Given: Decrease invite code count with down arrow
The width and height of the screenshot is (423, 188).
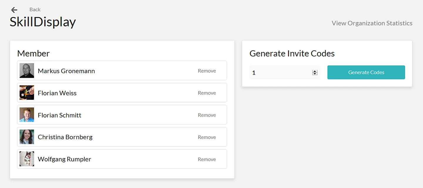Looking at the screenshot, I should (x=315, y=74).
